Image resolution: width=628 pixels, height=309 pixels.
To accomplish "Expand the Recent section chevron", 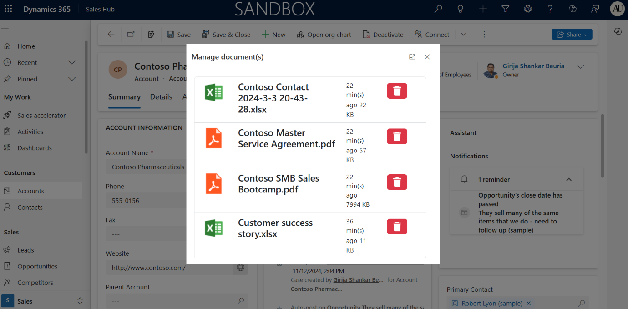I will click(x=71, y=62).
